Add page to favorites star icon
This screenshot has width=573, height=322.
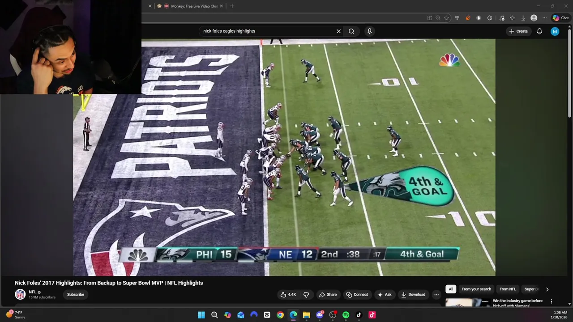point(446,18)
